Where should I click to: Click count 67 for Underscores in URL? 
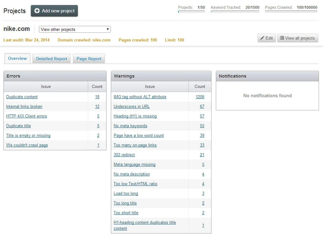pos(202,107)
